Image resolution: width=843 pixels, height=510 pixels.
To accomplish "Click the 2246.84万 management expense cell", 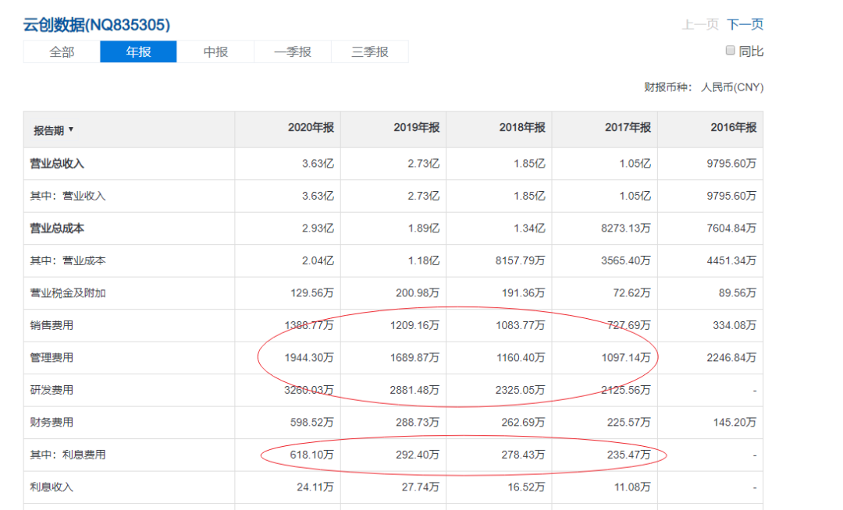I will pos(731,357).
